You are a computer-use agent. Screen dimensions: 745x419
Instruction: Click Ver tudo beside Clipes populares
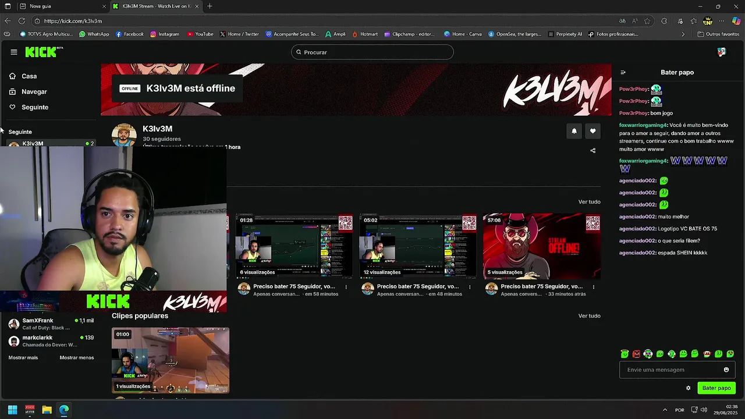[x=589, y=316]
